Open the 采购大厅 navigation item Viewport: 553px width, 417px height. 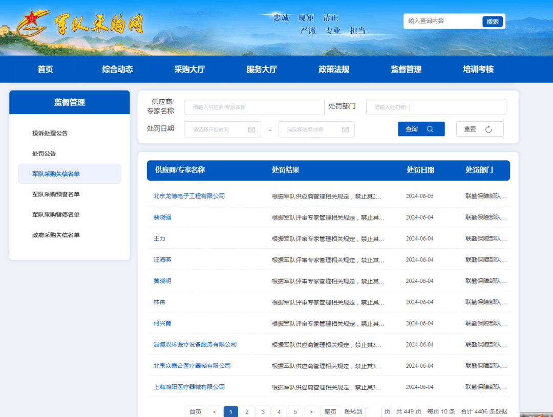click(190, 69)
